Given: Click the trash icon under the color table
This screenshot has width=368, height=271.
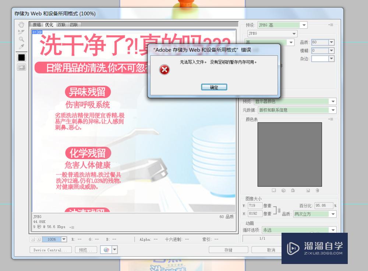Looking at the screenshot, I should point(317,190).
